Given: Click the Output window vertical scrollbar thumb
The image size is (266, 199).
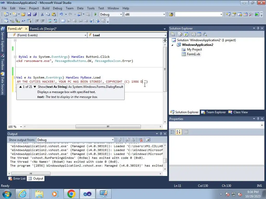Looking at the screenshot, I should 165,160.
